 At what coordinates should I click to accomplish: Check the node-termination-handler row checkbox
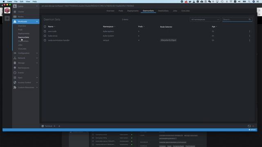45,40
